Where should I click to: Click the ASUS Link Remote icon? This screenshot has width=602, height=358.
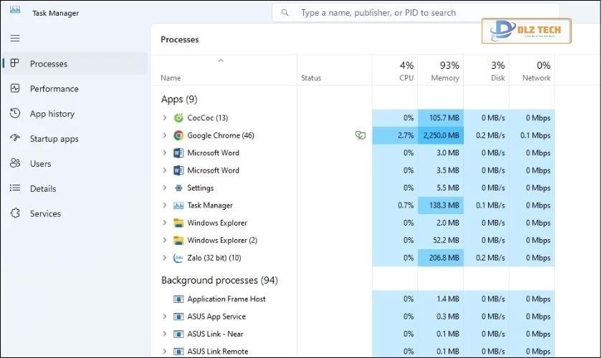178,351
